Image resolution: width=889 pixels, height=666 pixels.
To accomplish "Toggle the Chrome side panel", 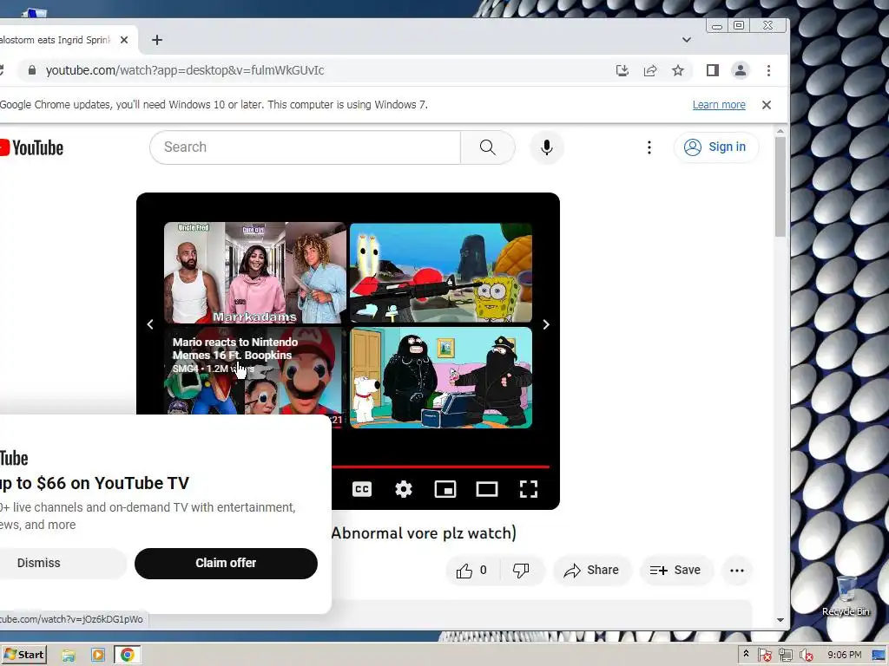I will (x=713, y=70).
